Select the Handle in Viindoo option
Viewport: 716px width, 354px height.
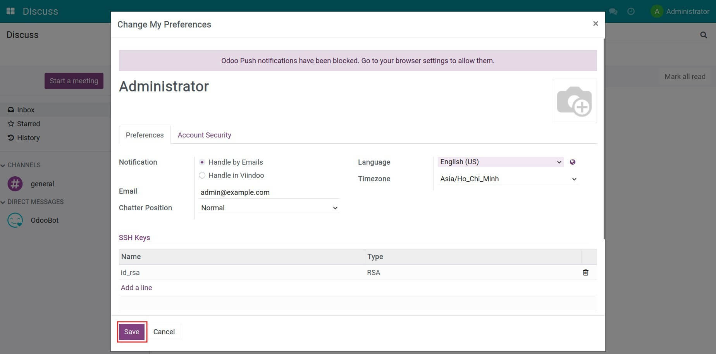(x=202, y=175)
